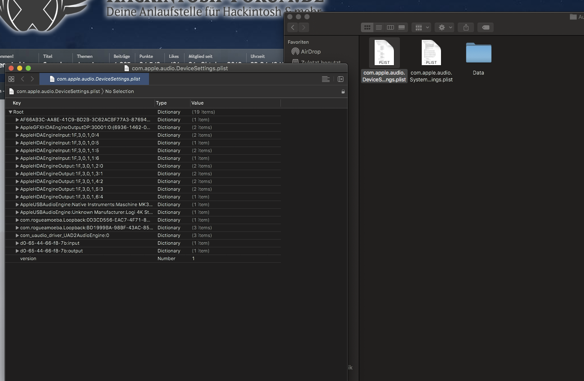
Task: Expand the com_uaudio_driver_UAD2AudioEngine:0 entry
Action: tap(17, 235)
